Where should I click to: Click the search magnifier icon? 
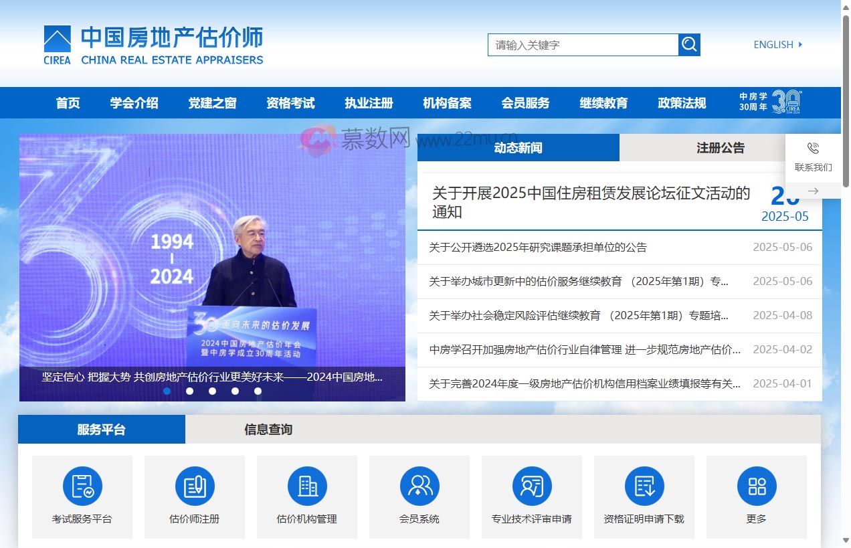(x=689, y=44)
